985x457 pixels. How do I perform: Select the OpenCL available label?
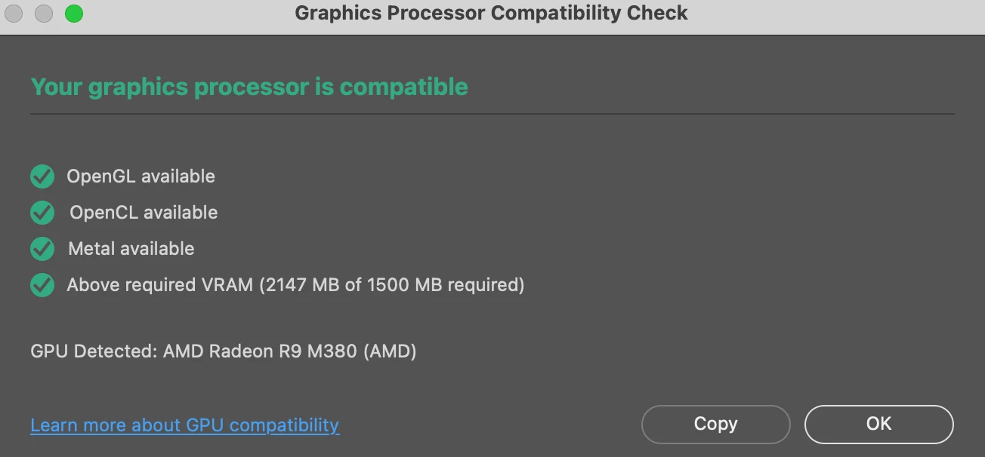[x=144, y=213]
